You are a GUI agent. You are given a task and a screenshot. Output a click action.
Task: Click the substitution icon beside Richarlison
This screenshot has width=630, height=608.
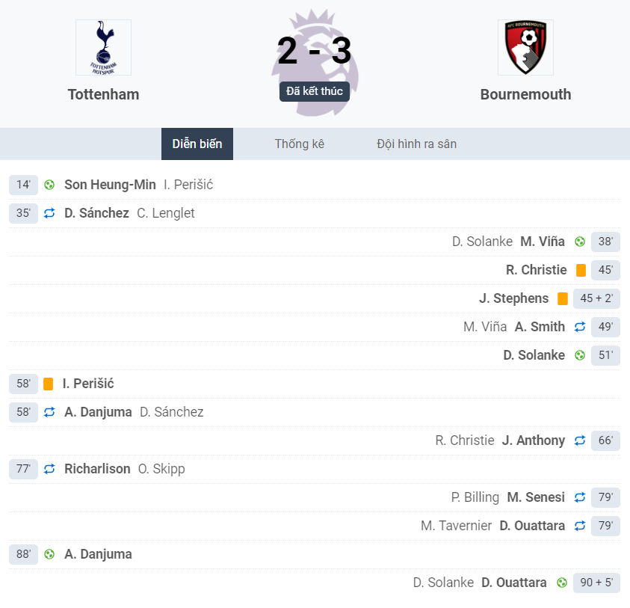tap(49, 469)
